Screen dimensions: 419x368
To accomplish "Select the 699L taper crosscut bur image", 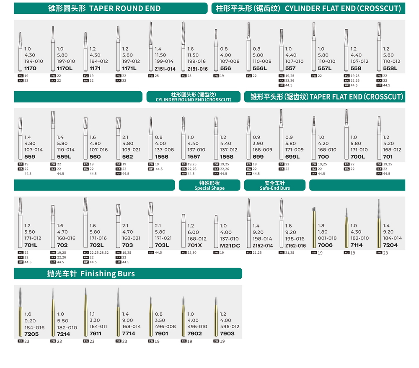I will pos(281,136).
